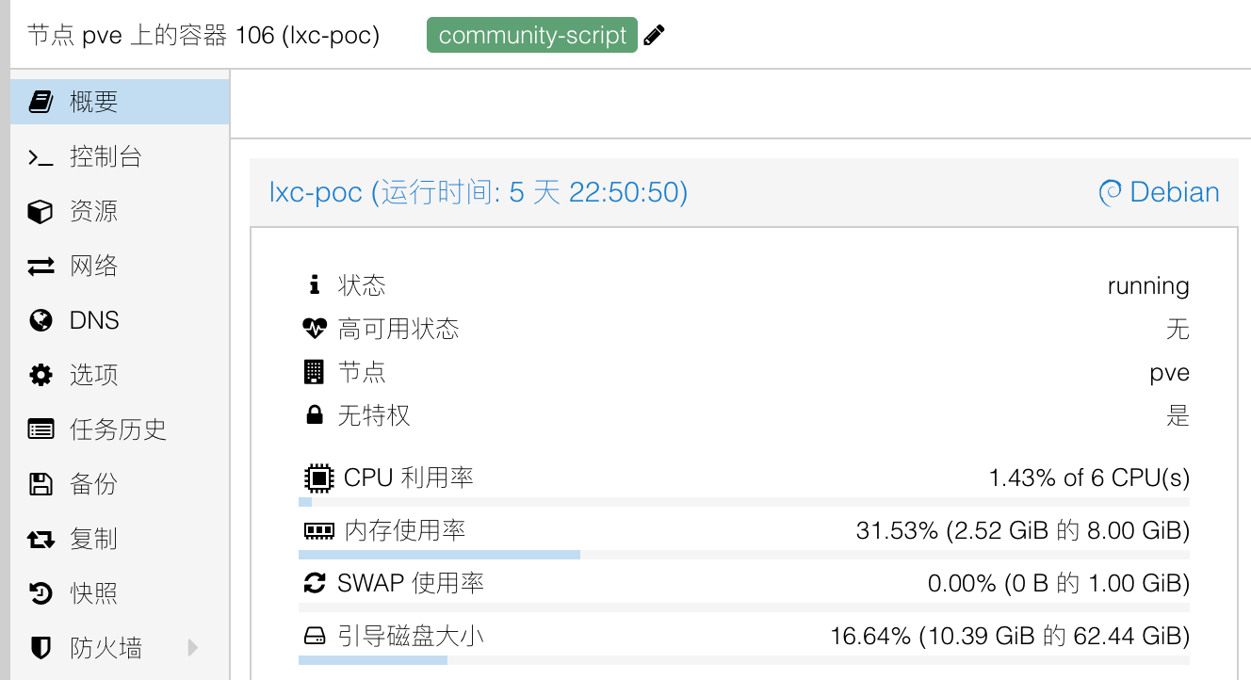The image size is (1251, 680).
Task: Click the community-script tag label
Action: point(532,36)
